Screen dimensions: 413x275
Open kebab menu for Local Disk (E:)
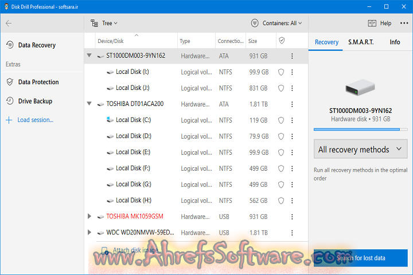coord(292,152)
